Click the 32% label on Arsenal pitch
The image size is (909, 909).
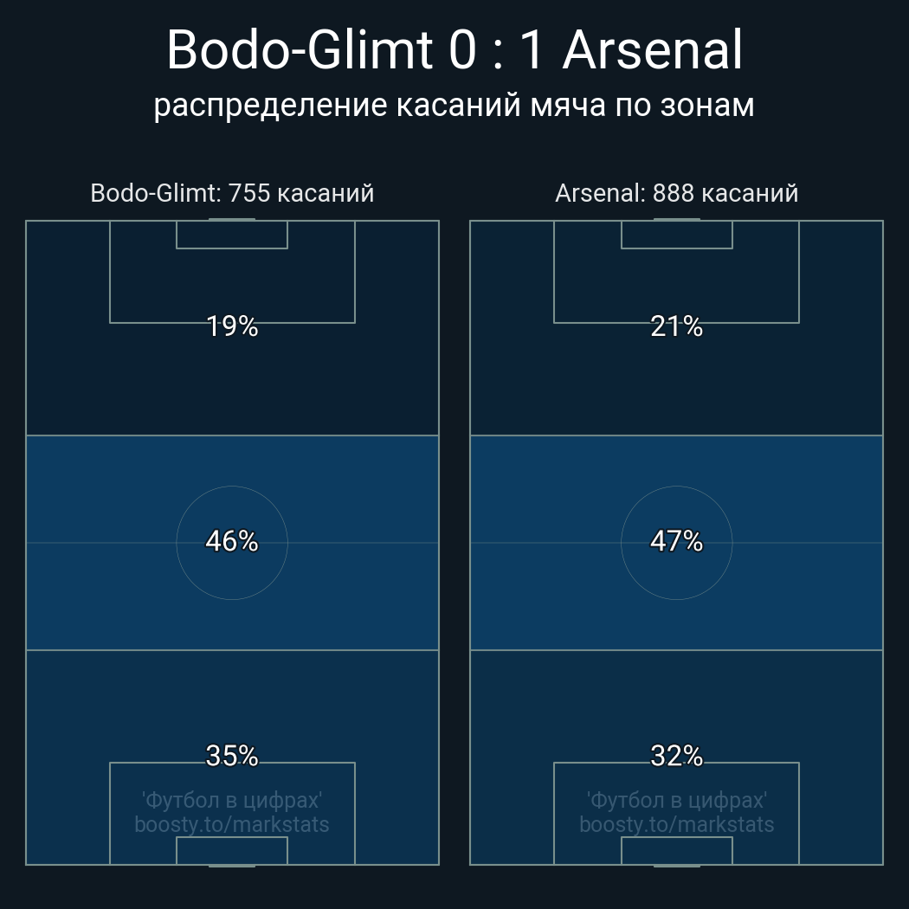click(676, 756)
